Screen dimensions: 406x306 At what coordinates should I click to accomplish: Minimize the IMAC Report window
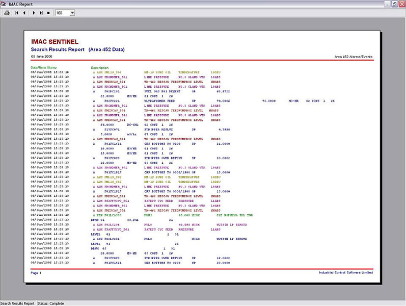pos(388,3)
